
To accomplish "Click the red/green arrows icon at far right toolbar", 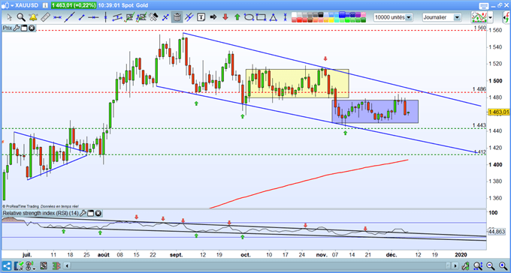I will tap(507, 17).
